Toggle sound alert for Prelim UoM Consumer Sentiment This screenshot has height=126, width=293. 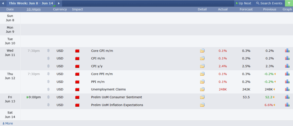[48, 97]
